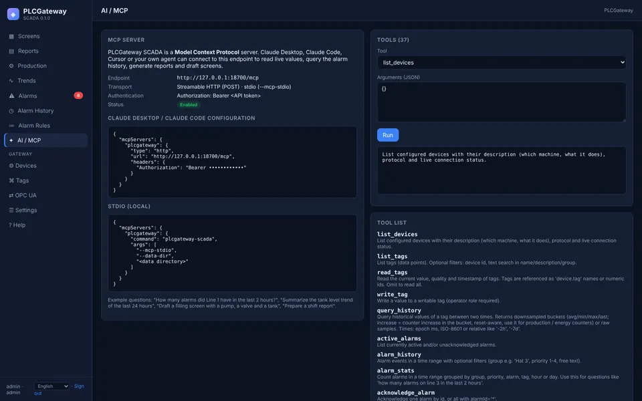
Task: Click the Alarm History clock icon
Action: coord(11,111)
